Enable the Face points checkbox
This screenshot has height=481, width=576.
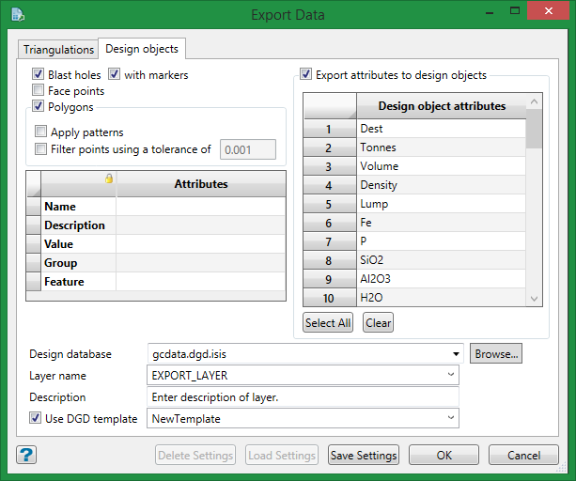39,91
